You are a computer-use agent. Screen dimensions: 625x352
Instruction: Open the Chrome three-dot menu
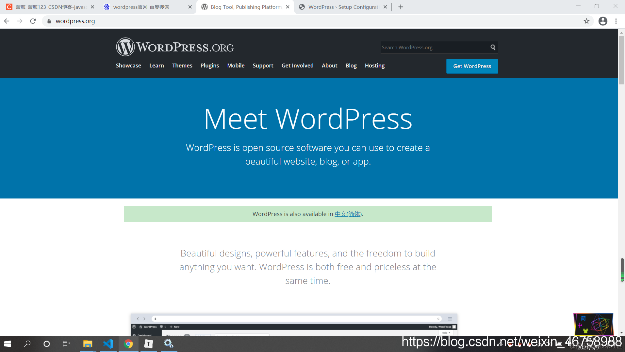click(616, 21)
